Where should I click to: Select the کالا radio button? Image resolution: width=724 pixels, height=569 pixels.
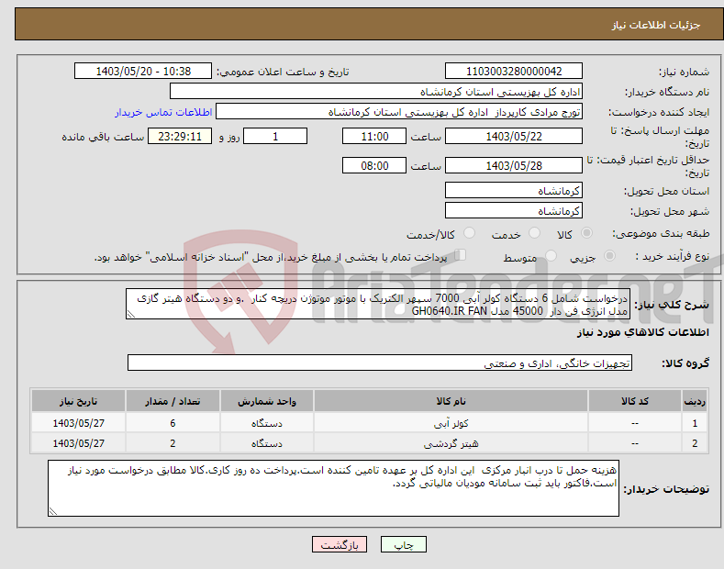tap(586, 233)
